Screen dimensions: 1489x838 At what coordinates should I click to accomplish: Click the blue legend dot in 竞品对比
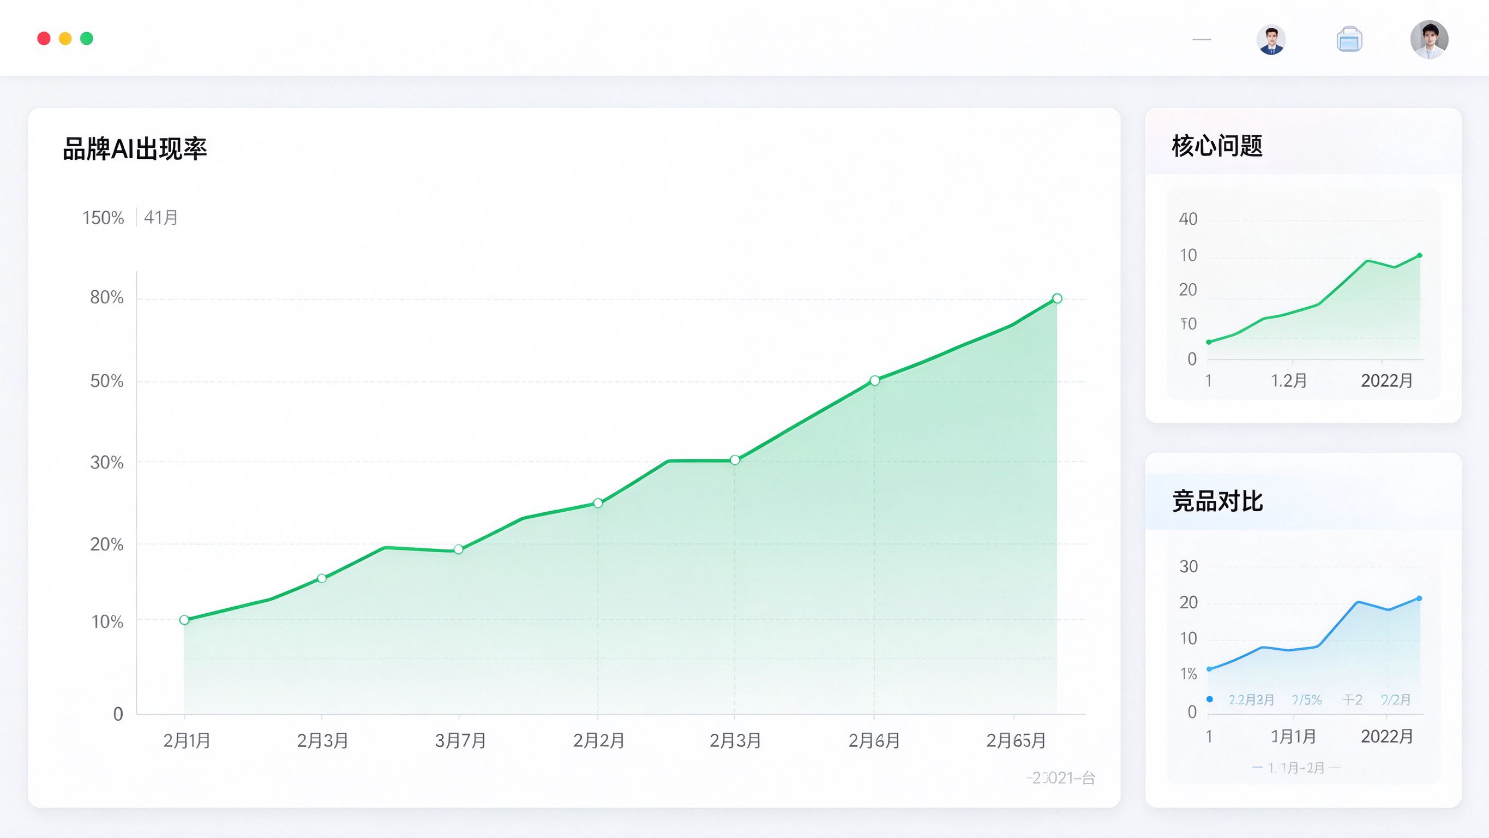pos(1210,699)
